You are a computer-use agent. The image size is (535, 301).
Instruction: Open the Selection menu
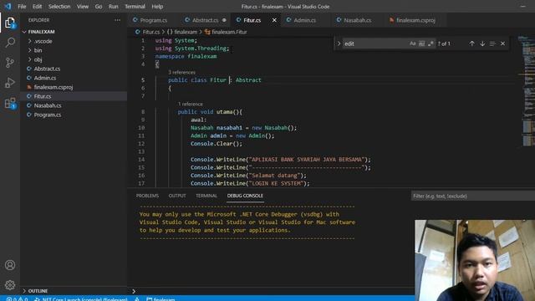pos(59,6)
